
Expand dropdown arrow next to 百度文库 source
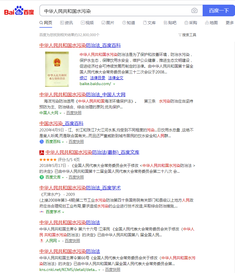(x=63, y=178)
